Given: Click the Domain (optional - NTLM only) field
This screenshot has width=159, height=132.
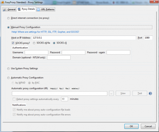Looking at the screenshot, I should 59,57.
